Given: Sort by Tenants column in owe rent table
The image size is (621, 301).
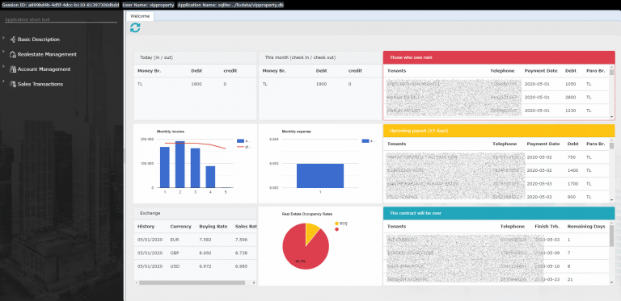Looking at the screenshot, I should pyautogui.click(x=396, y=71).
